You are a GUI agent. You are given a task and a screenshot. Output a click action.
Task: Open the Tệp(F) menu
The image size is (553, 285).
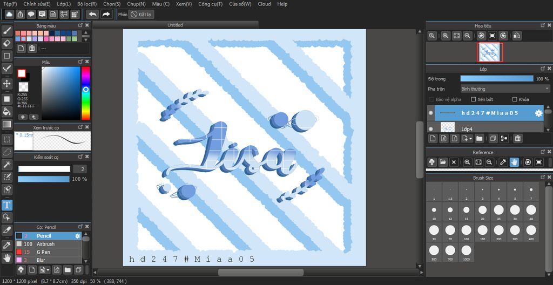(x=10, y=4)
